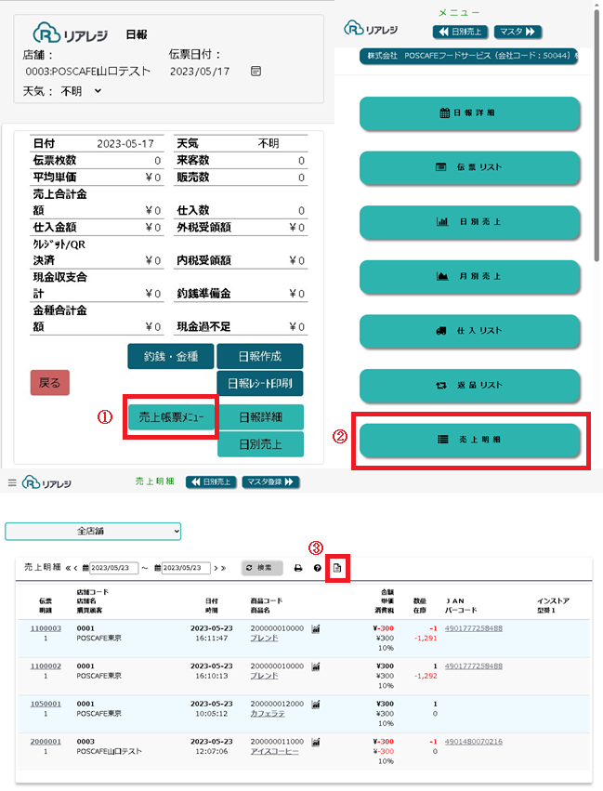
Task: Click the 日報レシート印刷 button
Action: point(259,383)
